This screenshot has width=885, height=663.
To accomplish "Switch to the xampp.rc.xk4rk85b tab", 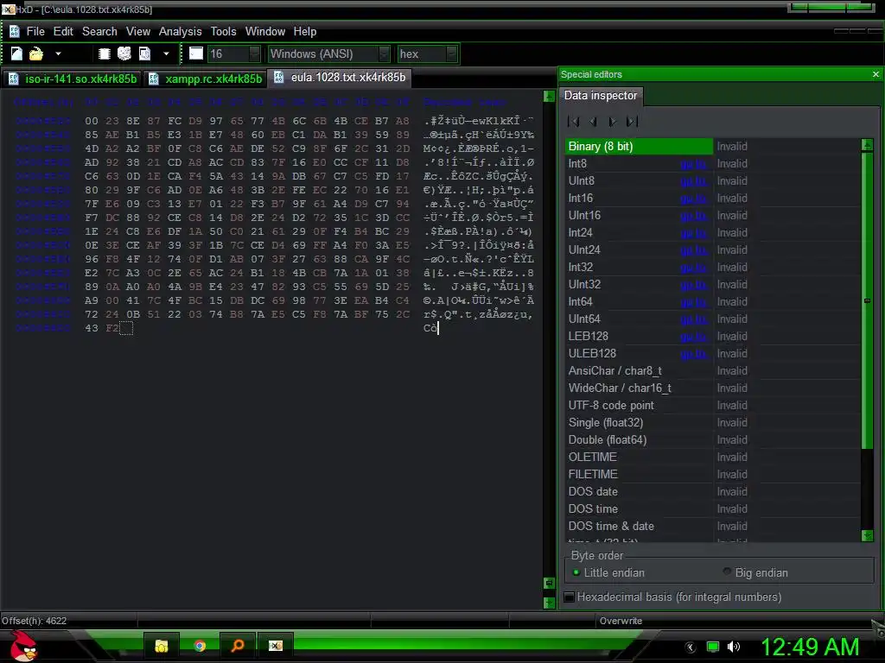I will point(206,79).
